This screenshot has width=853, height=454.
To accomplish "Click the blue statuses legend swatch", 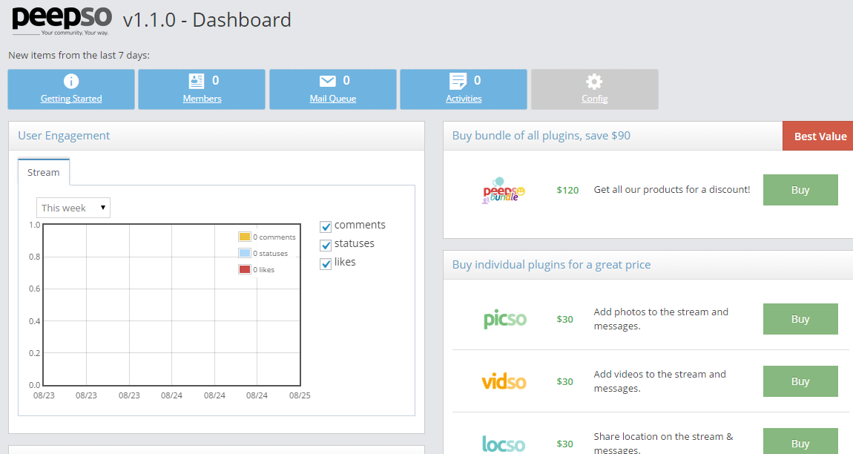I will 244,253.
